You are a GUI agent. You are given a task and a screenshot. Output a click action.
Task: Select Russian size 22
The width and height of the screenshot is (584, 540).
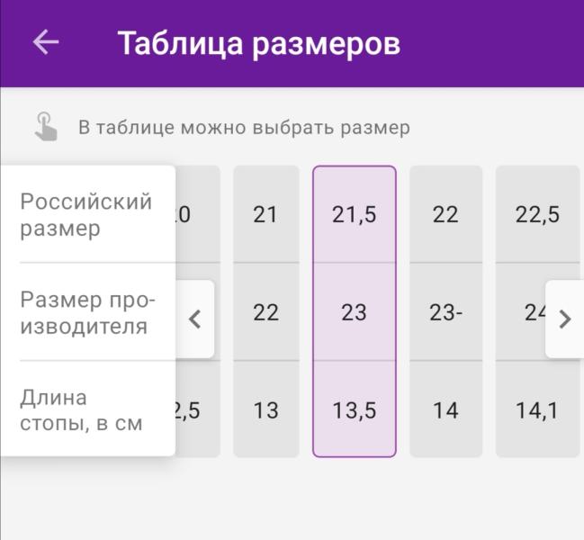[445, 214]
